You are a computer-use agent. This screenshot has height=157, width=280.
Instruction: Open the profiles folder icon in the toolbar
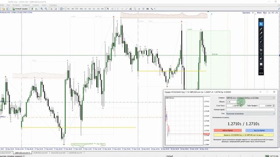coord(3,9)
